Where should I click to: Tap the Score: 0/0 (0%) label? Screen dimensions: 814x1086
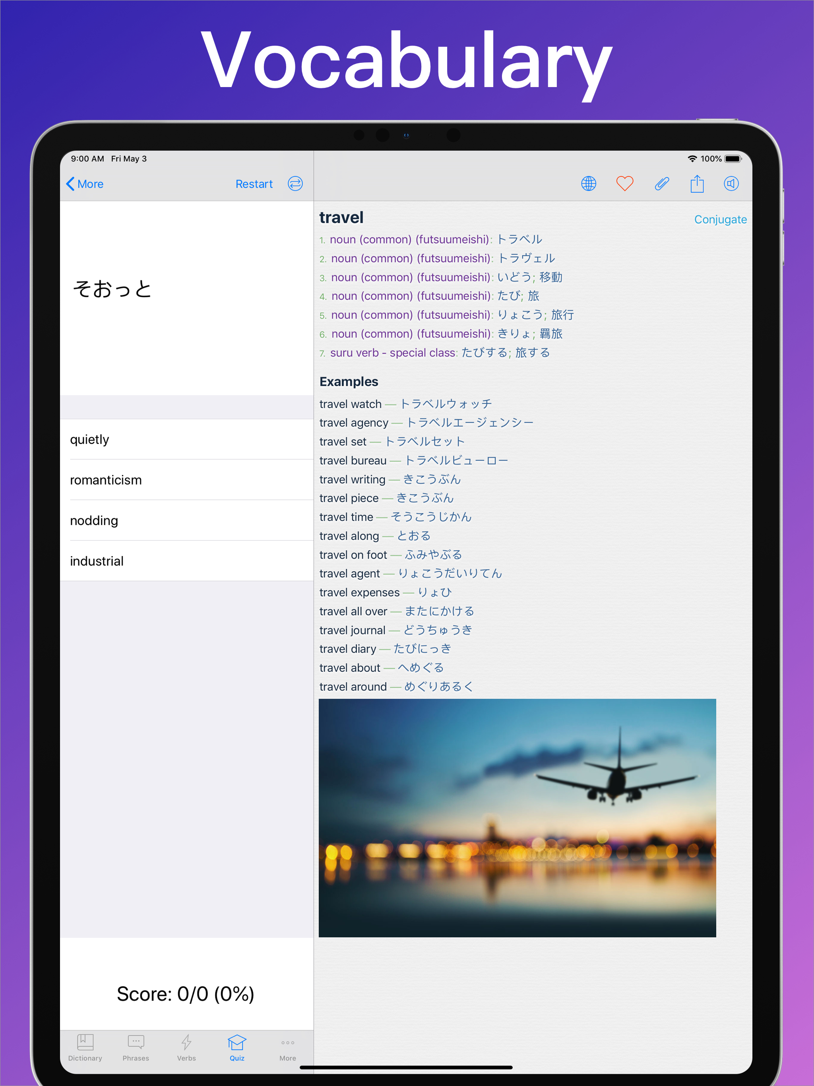click(x=186, y=994)
